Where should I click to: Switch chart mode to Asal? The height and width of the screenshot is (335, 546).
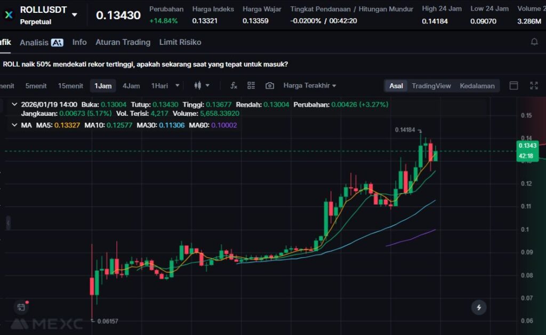tap(396, 86)
